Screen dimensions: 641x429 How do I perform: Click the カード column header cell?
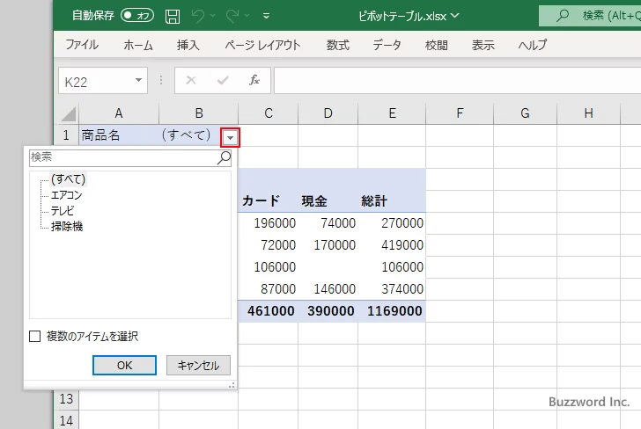pyautogui.click(x=269, y=200)
